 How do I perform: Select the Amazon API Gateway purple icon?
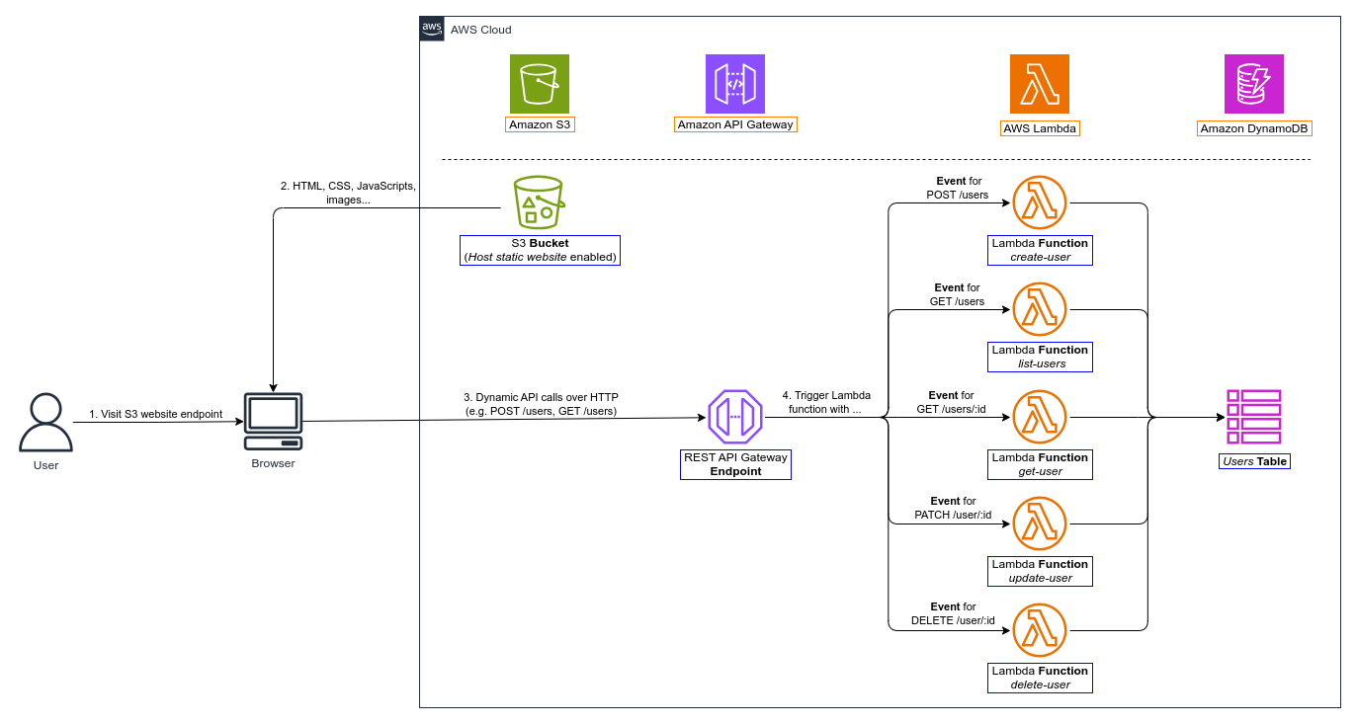[x=735, y=84]
